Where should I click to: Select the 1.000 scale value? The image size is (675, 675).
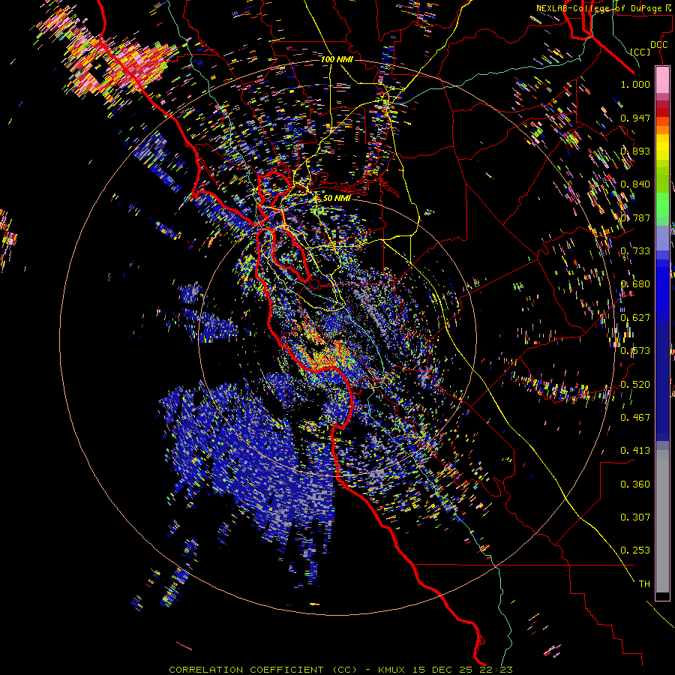point(635,84)
